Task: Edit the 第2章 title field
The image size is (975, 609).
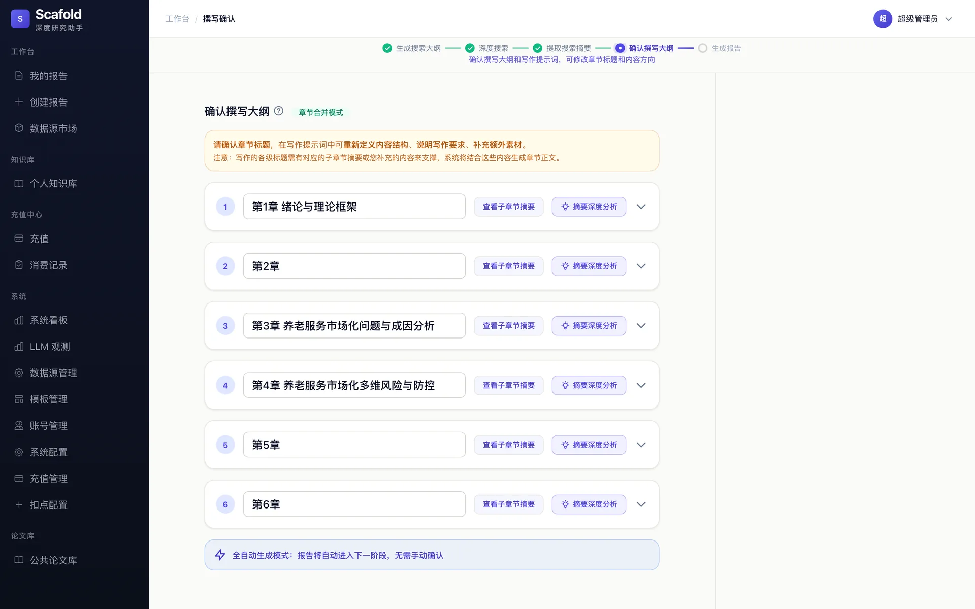Action: click(354, 266)
